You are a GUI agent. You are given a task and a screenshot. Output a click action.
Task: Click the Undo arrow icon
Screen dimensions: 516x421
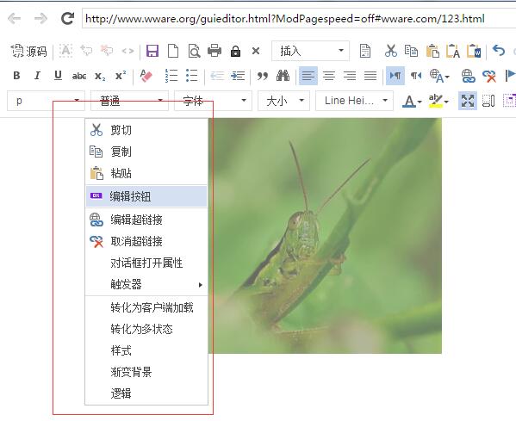pyautogui.click(x=499, y=51)
